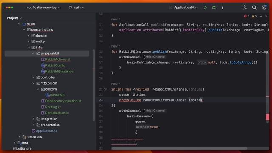Open the more actions vertical dots menu
The height and width of the screenshot is (153, 272).
(223, 8)
